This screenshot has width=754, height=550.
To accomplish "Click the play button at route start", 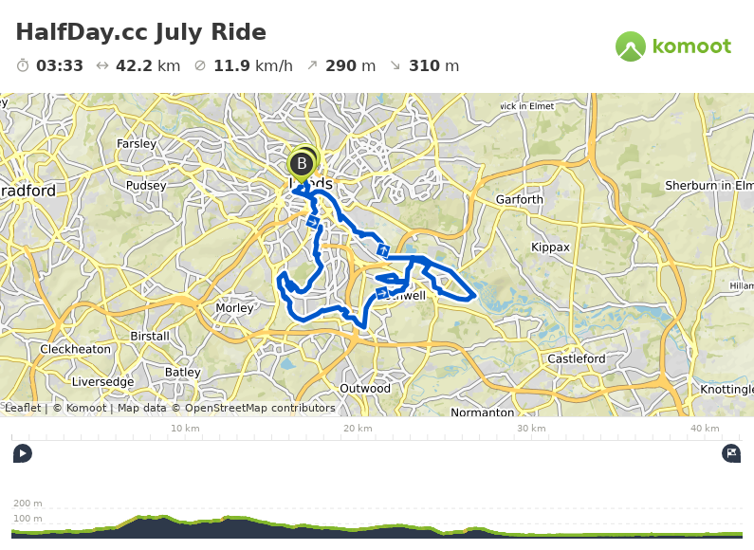I will [x=23, y=453].
